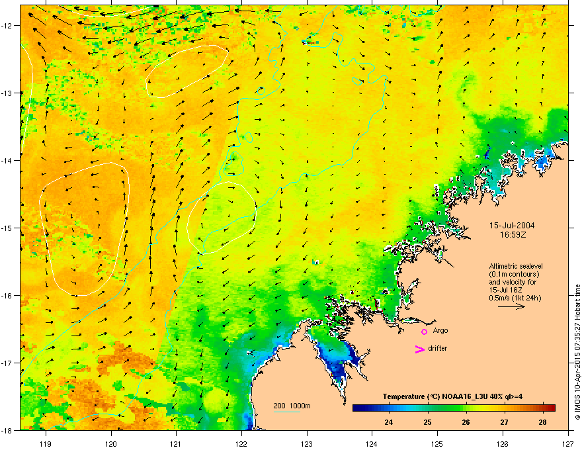
Task: Click the 'Altimetric sealevel' caption line
Action: click(x=516, y=266)
